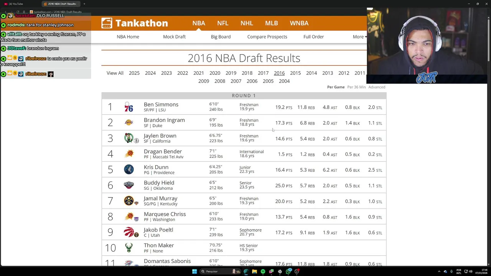This screenshot has width=491, height=276.
Task: Open NBA Home page
Action: [128, 37]
